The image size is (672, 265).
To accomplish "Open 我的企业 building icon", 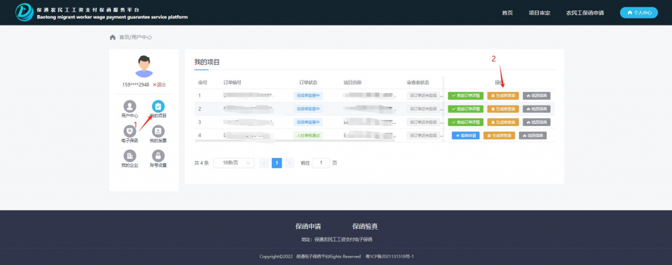I will tap(129, 156).
